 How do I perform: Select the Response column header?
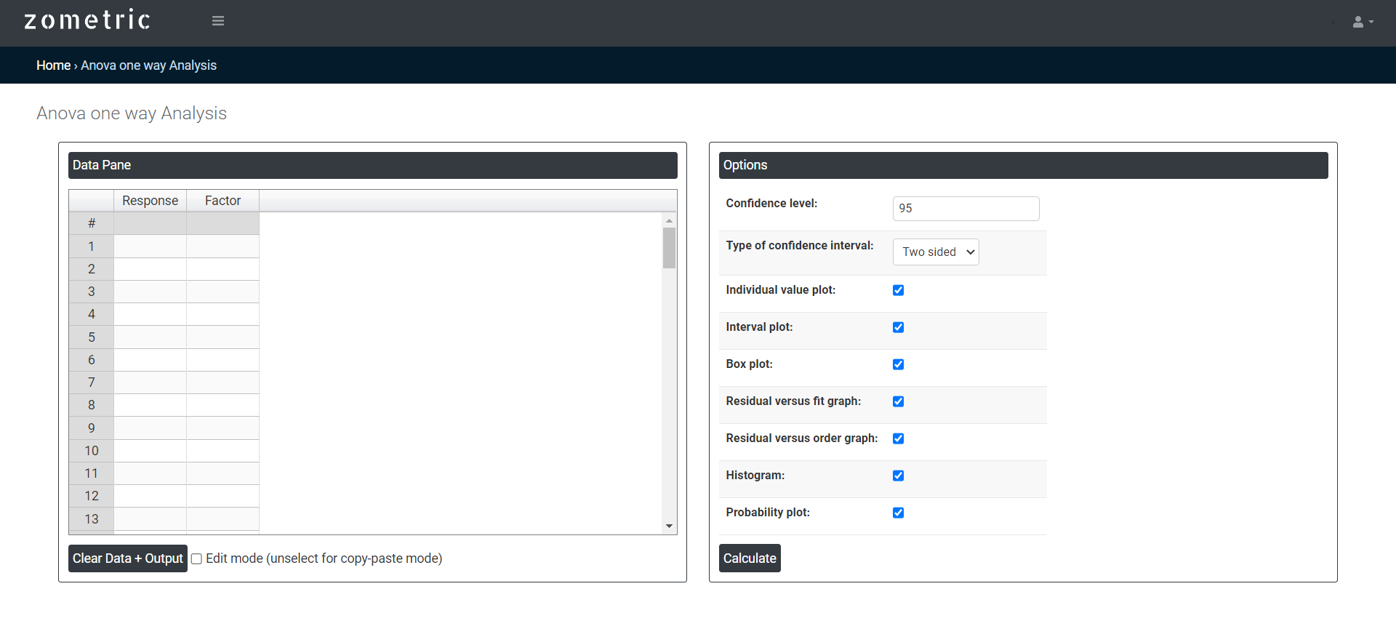coord(150,201)
